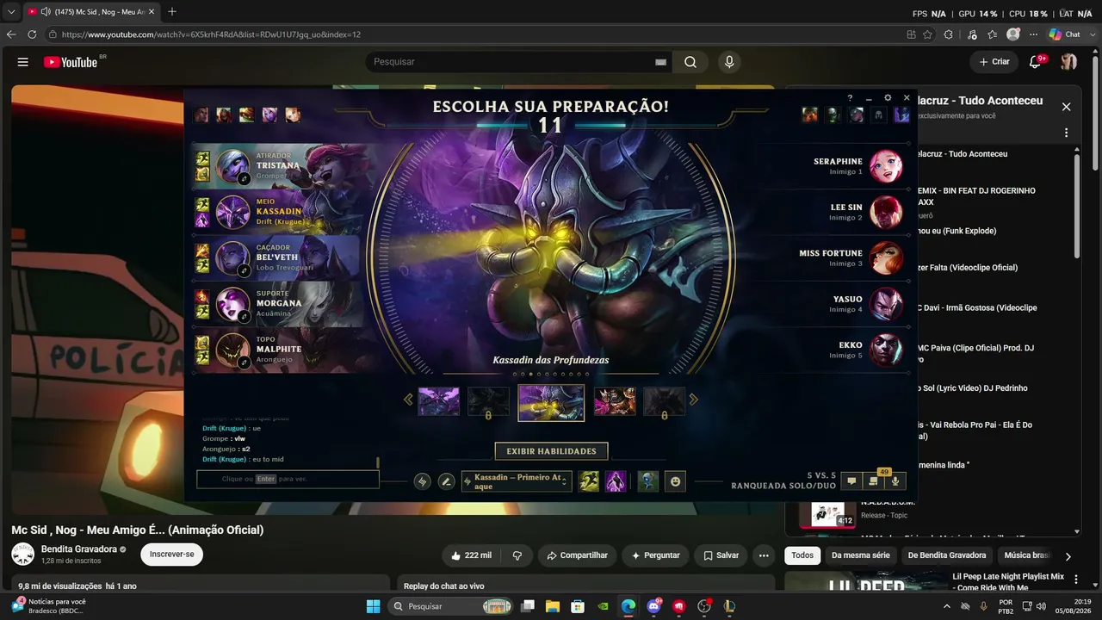The height and width of the screenshot is (620, 1102).
Task: Change the second summoner spell in bottom bar
Action: coord(616,481)
